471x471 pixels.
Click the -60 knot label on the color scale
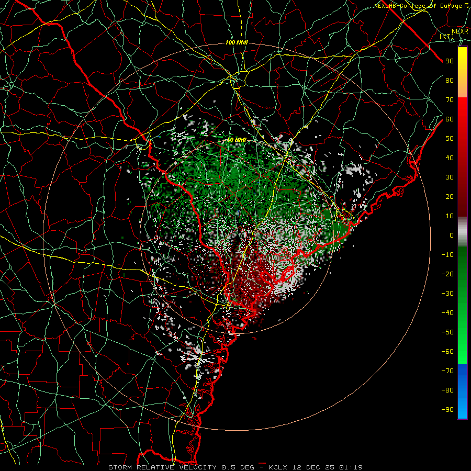(447, 352)
